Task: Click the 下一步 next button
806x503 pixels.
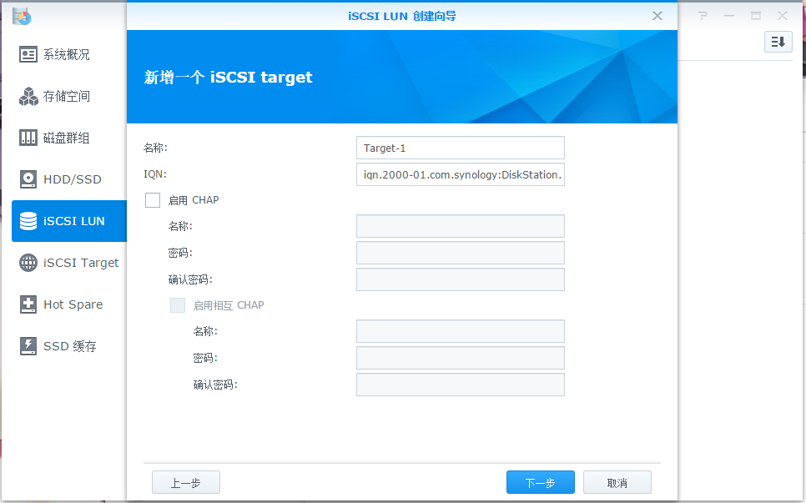Action: pyautogui.click(x=540, y=482)
